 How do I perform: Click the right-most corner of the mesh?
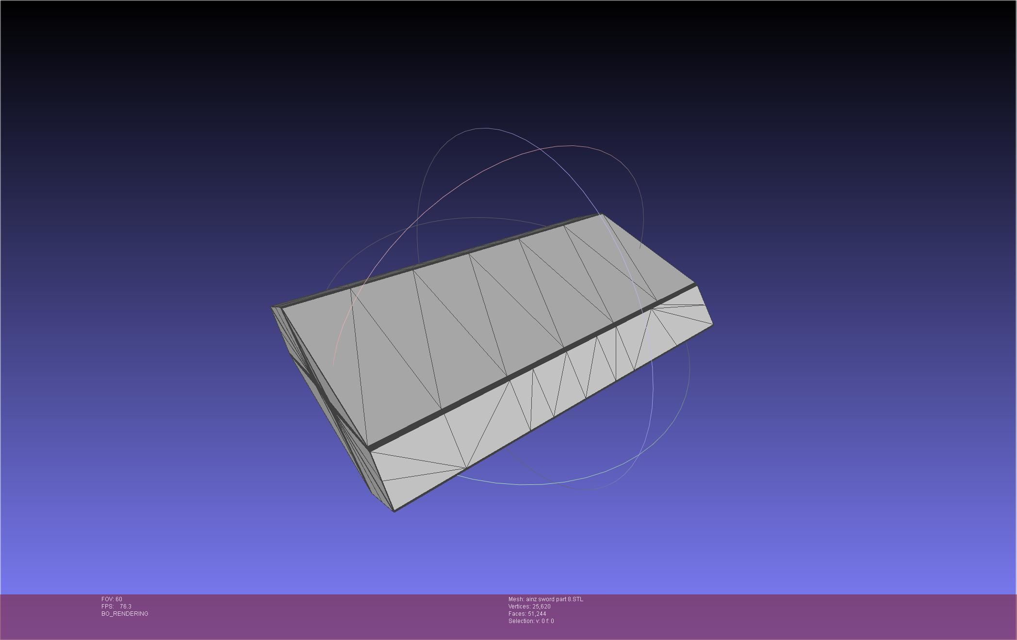712,324
